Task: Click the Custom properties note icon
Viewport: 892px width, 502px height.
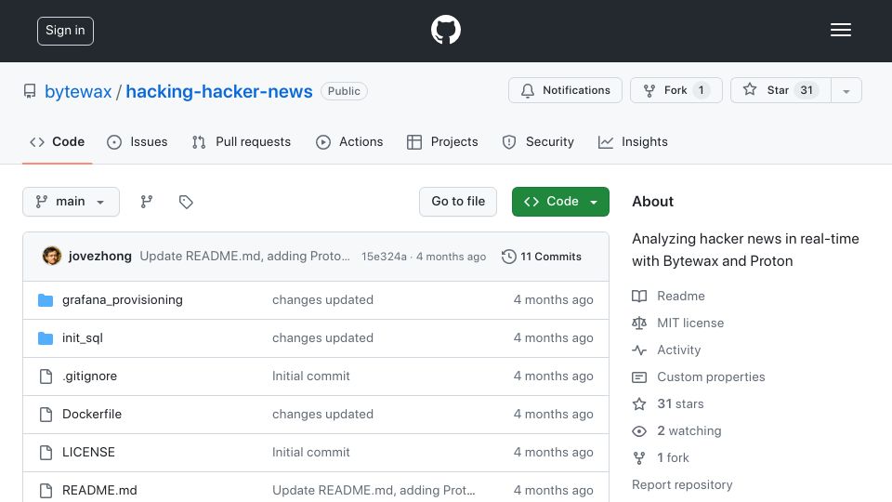Action: pos(639,376)
